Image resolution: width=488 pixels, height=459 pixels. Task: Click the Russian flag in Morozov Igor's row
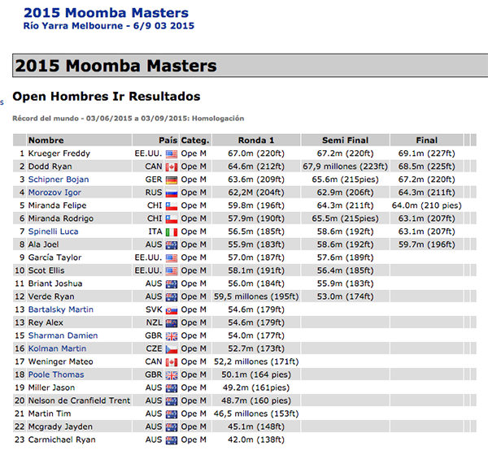[x=171, y=193]
